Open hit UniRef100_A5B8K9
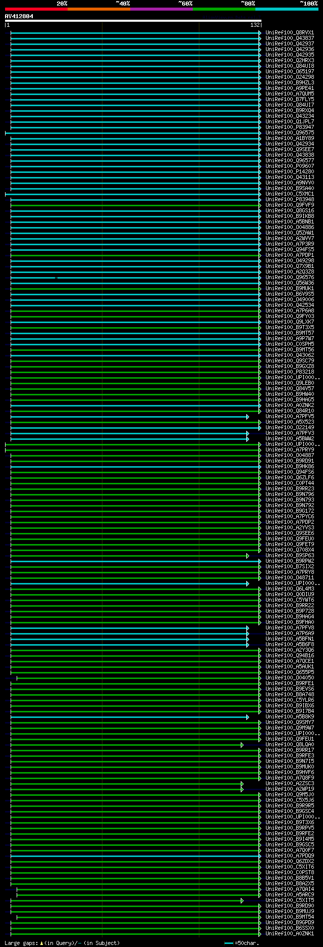This screenshot has height=947, width=323. [290, 716]
